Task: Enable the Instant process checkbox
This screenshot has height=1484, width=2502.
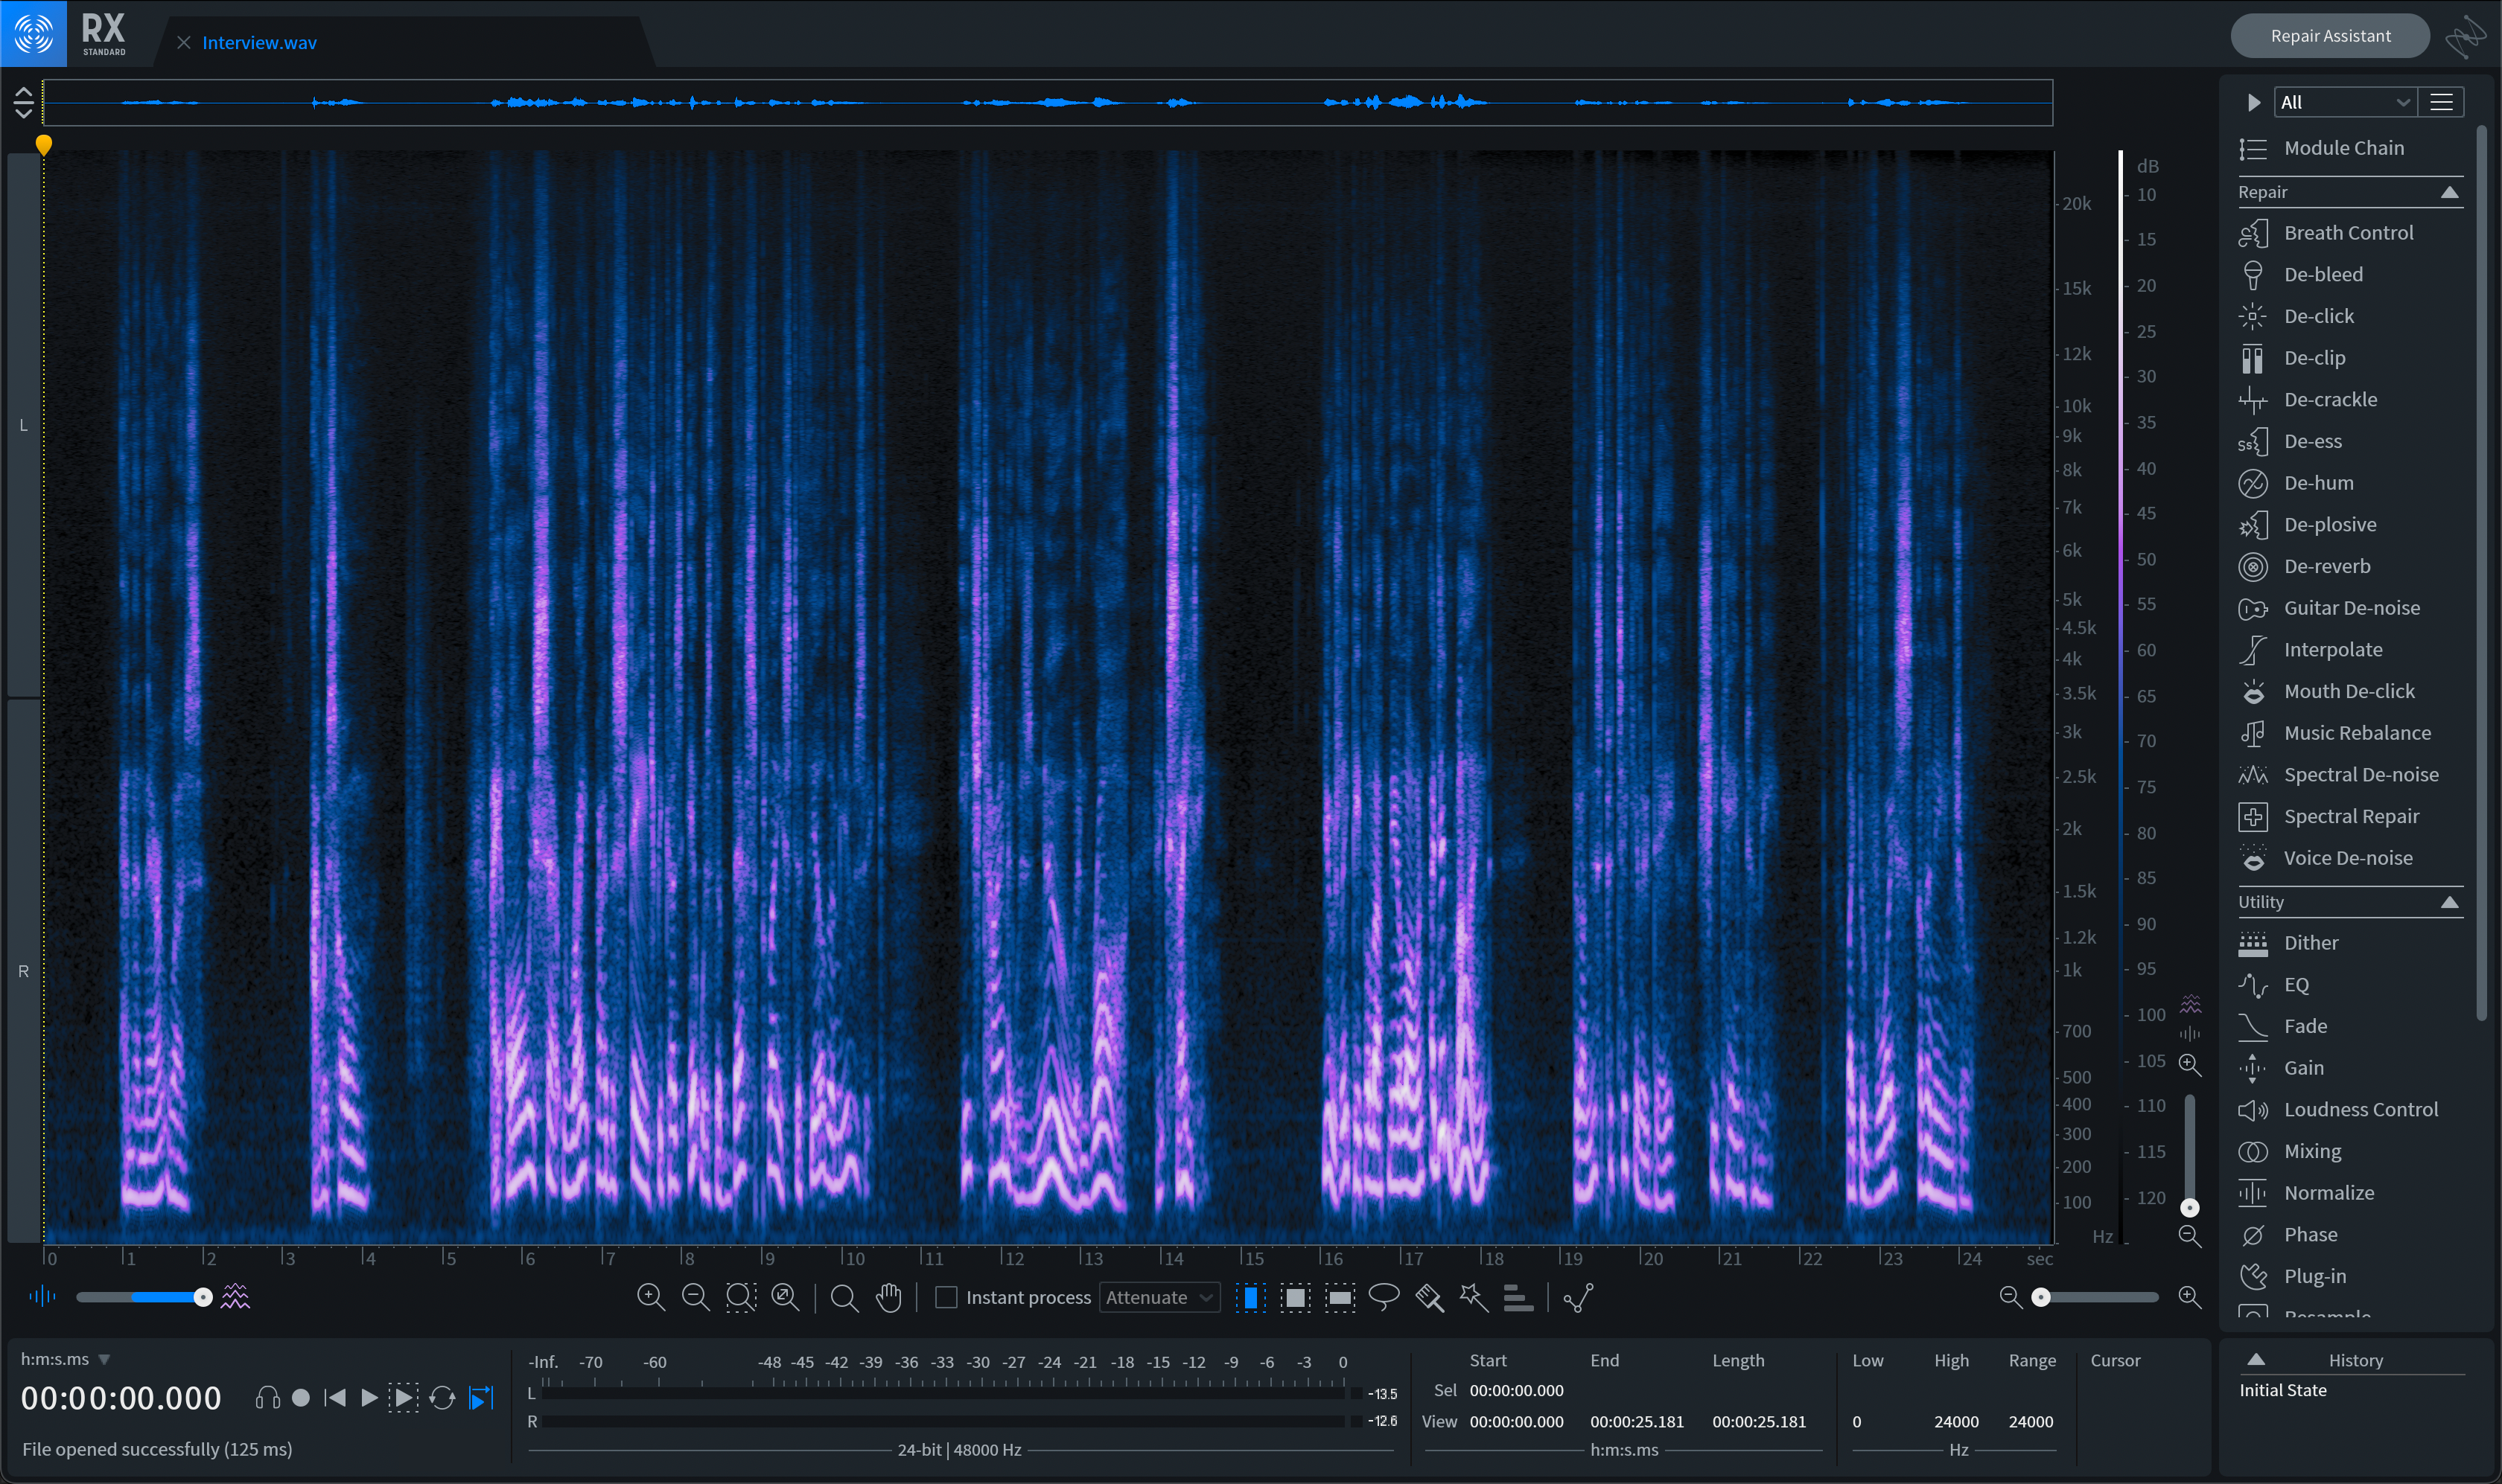Action: [946, 1297]
